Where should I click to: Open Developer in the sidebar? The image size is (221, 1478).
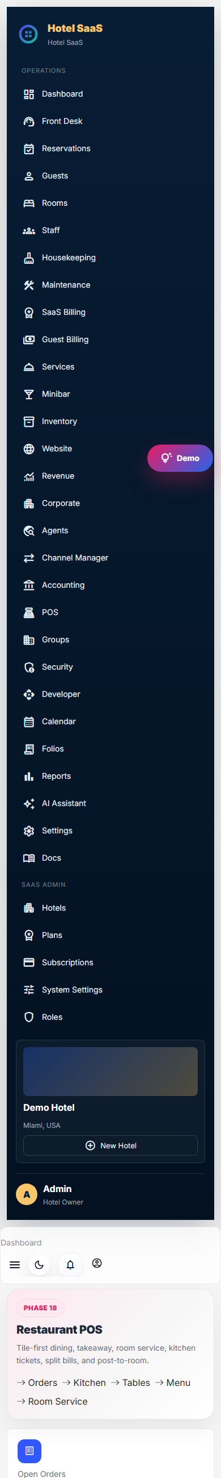point(110,694)
